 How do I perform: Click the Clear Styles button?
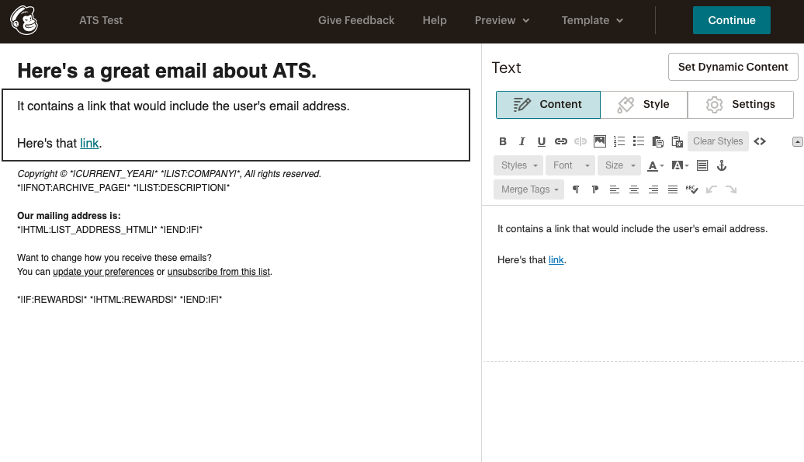point(718,141)
